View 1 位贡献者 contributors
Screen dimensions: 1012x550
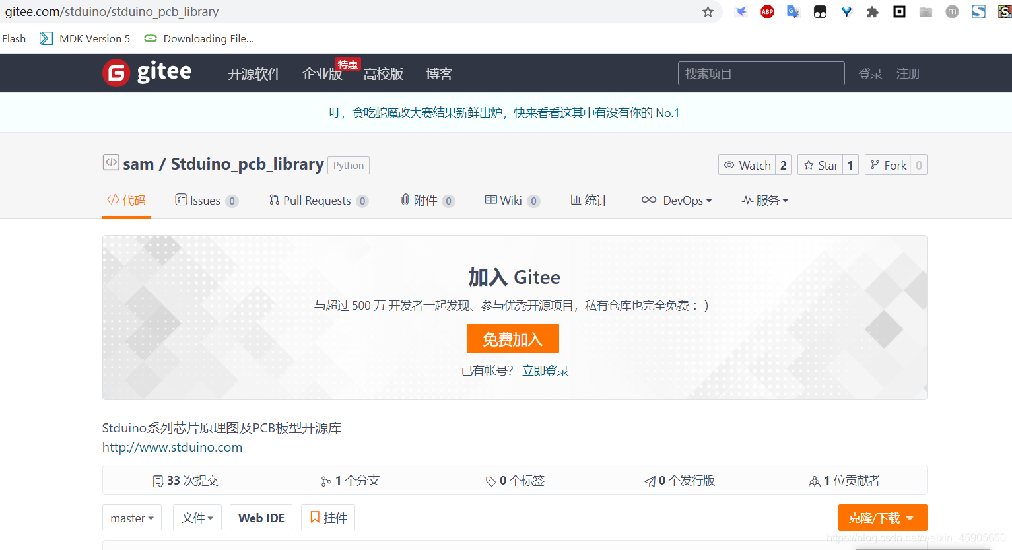844,481
